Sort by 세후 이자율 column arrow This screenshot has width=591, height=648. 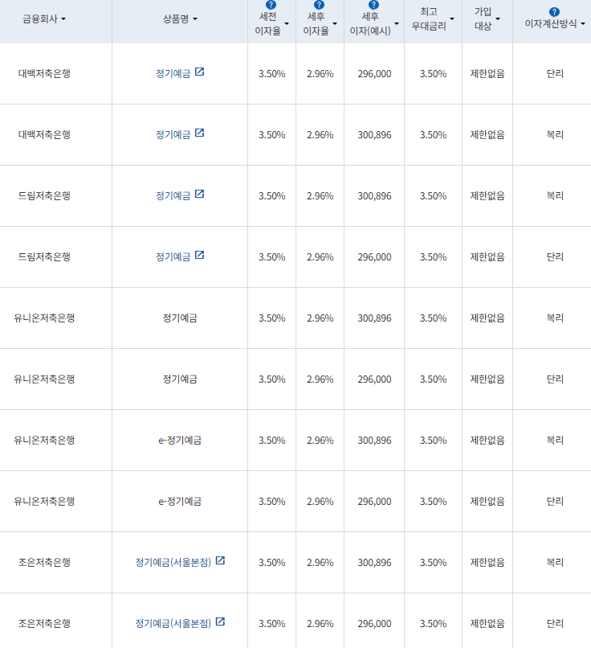point(335,23)
